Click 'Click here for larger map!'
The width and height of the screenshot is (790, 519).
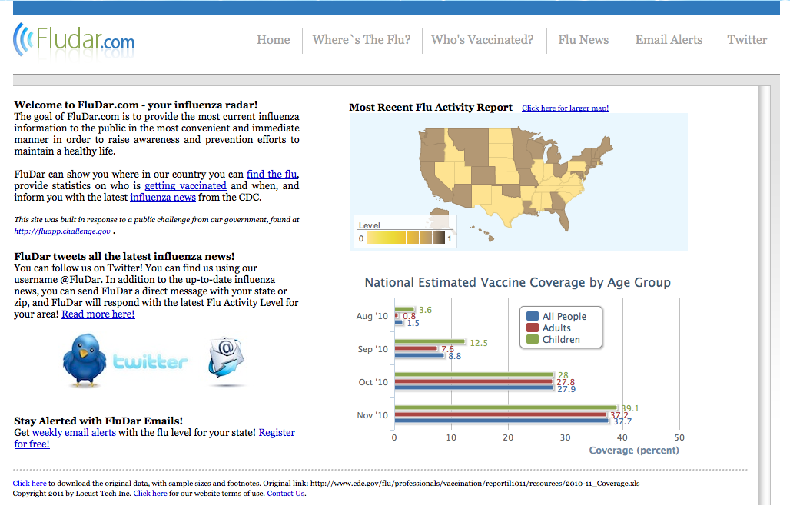[x=565, y=108]
